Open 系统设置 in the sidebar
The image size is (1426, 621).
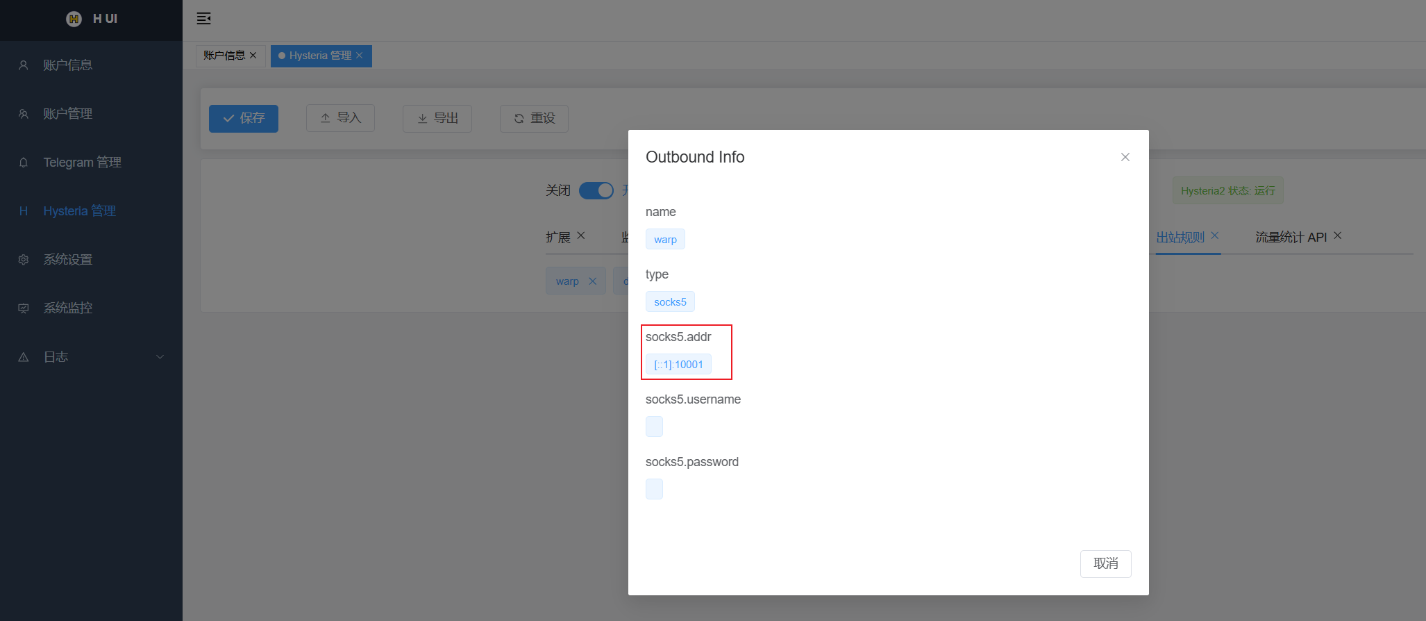[x=91, y=260]
